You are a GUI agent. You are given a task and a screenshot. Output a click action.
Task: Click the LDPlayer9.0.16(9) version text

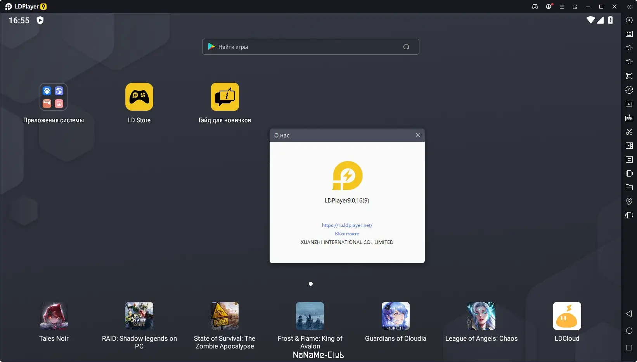347,201
